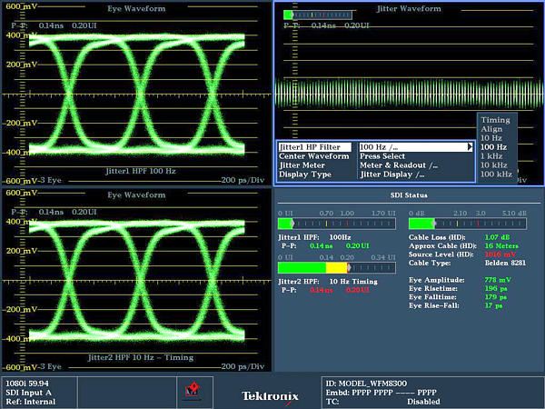Click the Jitter2 HPF yellow meter bar
Image resolution: width=545 pixels, height=409 pixels.
337,268
